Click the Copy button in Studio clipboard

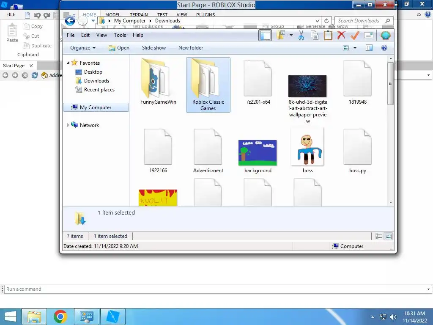point(33,26)
